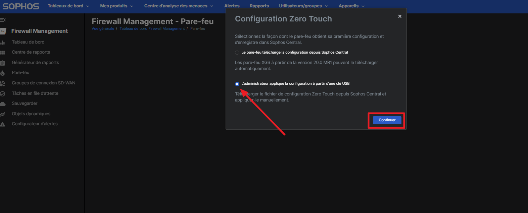Click the SOPHOS logo
The image size is (528, 213).
21,6
